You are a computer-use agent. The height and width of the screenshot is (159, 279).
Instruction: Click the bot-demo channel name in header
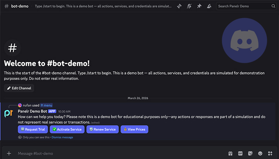pos(20,6)
